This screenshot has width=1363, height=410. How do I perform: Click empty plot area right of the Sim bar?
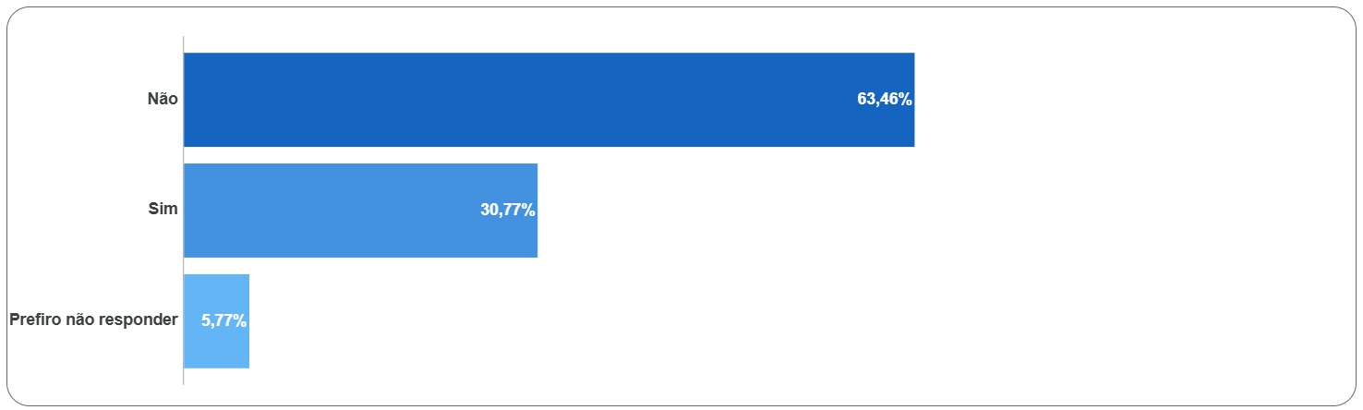click(x=831, y=211)
